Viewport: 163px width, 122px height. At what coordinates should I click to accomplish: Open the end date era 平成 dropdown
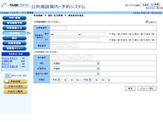87,80
